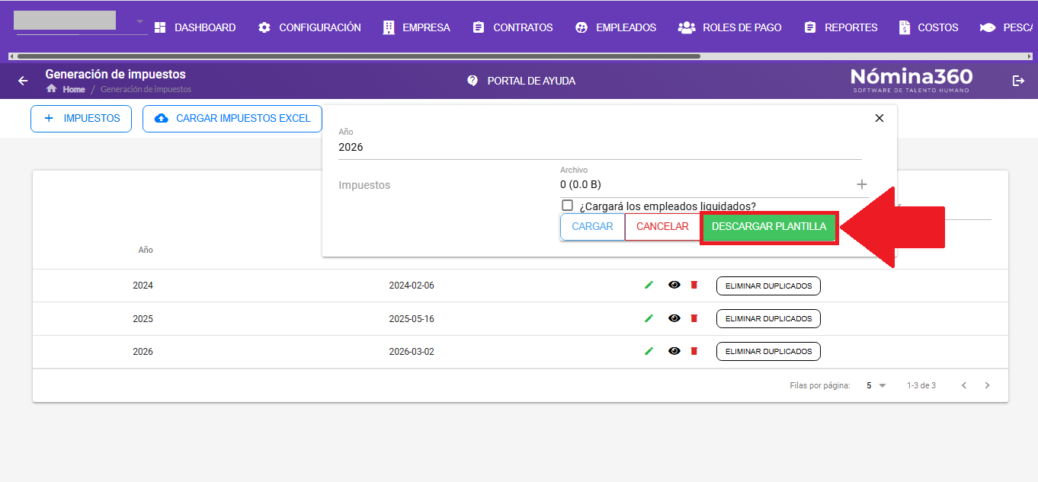1038x482 pixels.
Task: Click the 1-3 de 3 pagination text
Action: pyautogui.click(x=921, y=385)
